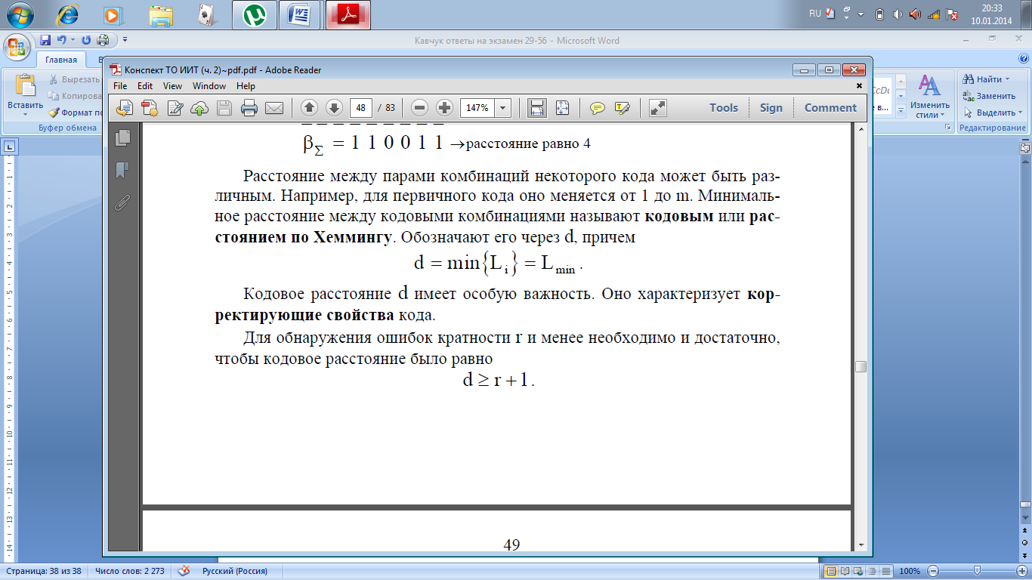Go to next page with down arrow
1032x580 pixels.
[x=335, y=108]
